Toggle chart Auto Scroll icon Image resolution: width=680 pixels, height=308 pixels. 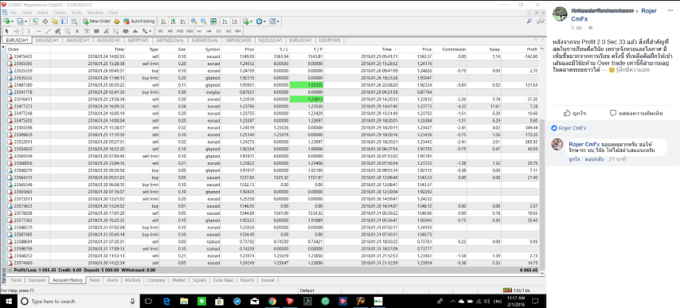pyautogui.click(x=225, y=21)
